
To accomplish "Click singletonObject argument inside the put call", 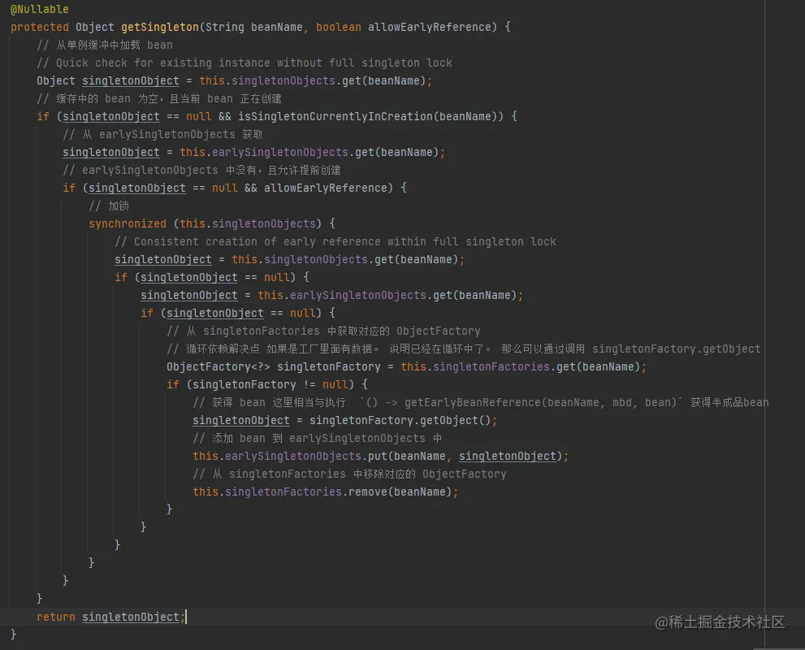I will (507, 456).
